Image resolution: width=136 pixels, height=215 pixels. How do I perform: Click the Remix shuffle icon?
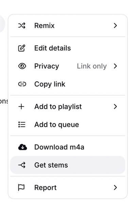coord(22,26)
